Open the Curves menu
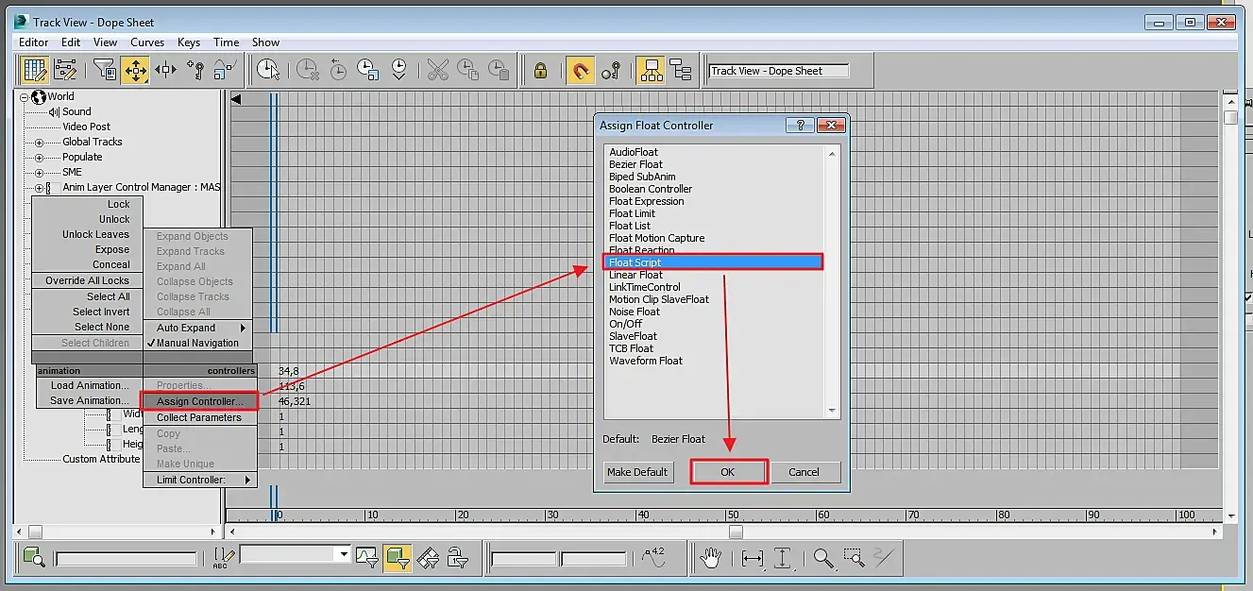 pyautogui.click(x=147, y=42)
